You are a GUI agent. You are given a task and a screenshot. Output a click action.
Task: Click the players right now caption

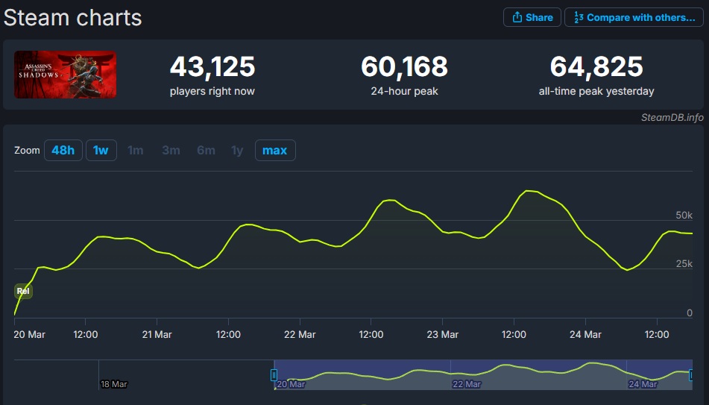pyautogui.click(x=212, y=92)
